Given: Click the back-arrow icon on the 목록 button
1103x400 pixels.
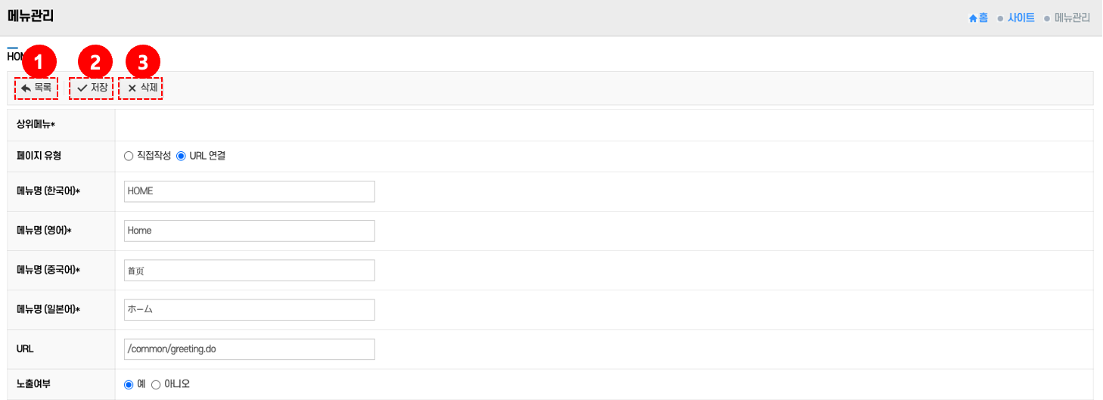Looking at the screenshot, I should pyautogui.click(x=26, y=88).
